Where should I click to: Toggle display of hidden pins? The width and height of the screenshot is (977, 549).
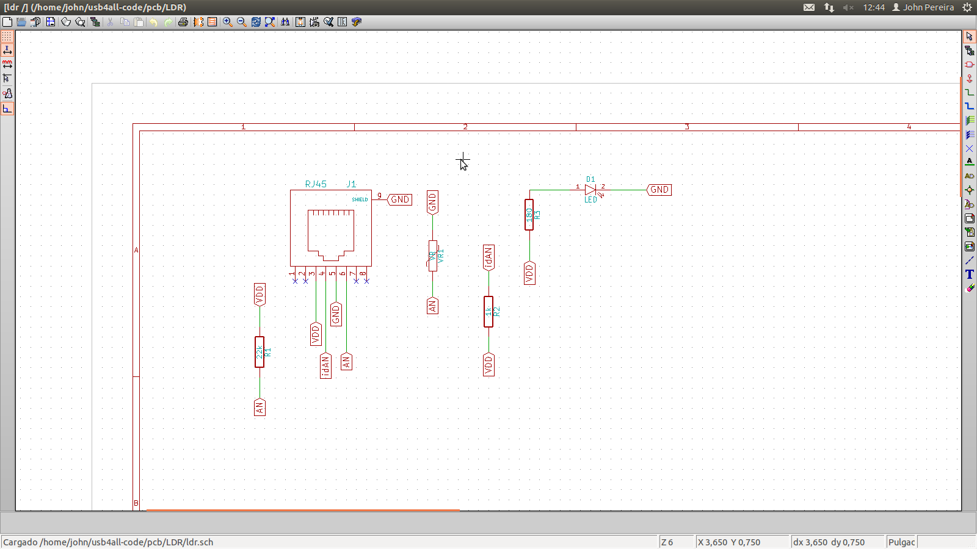click(7, 93)
